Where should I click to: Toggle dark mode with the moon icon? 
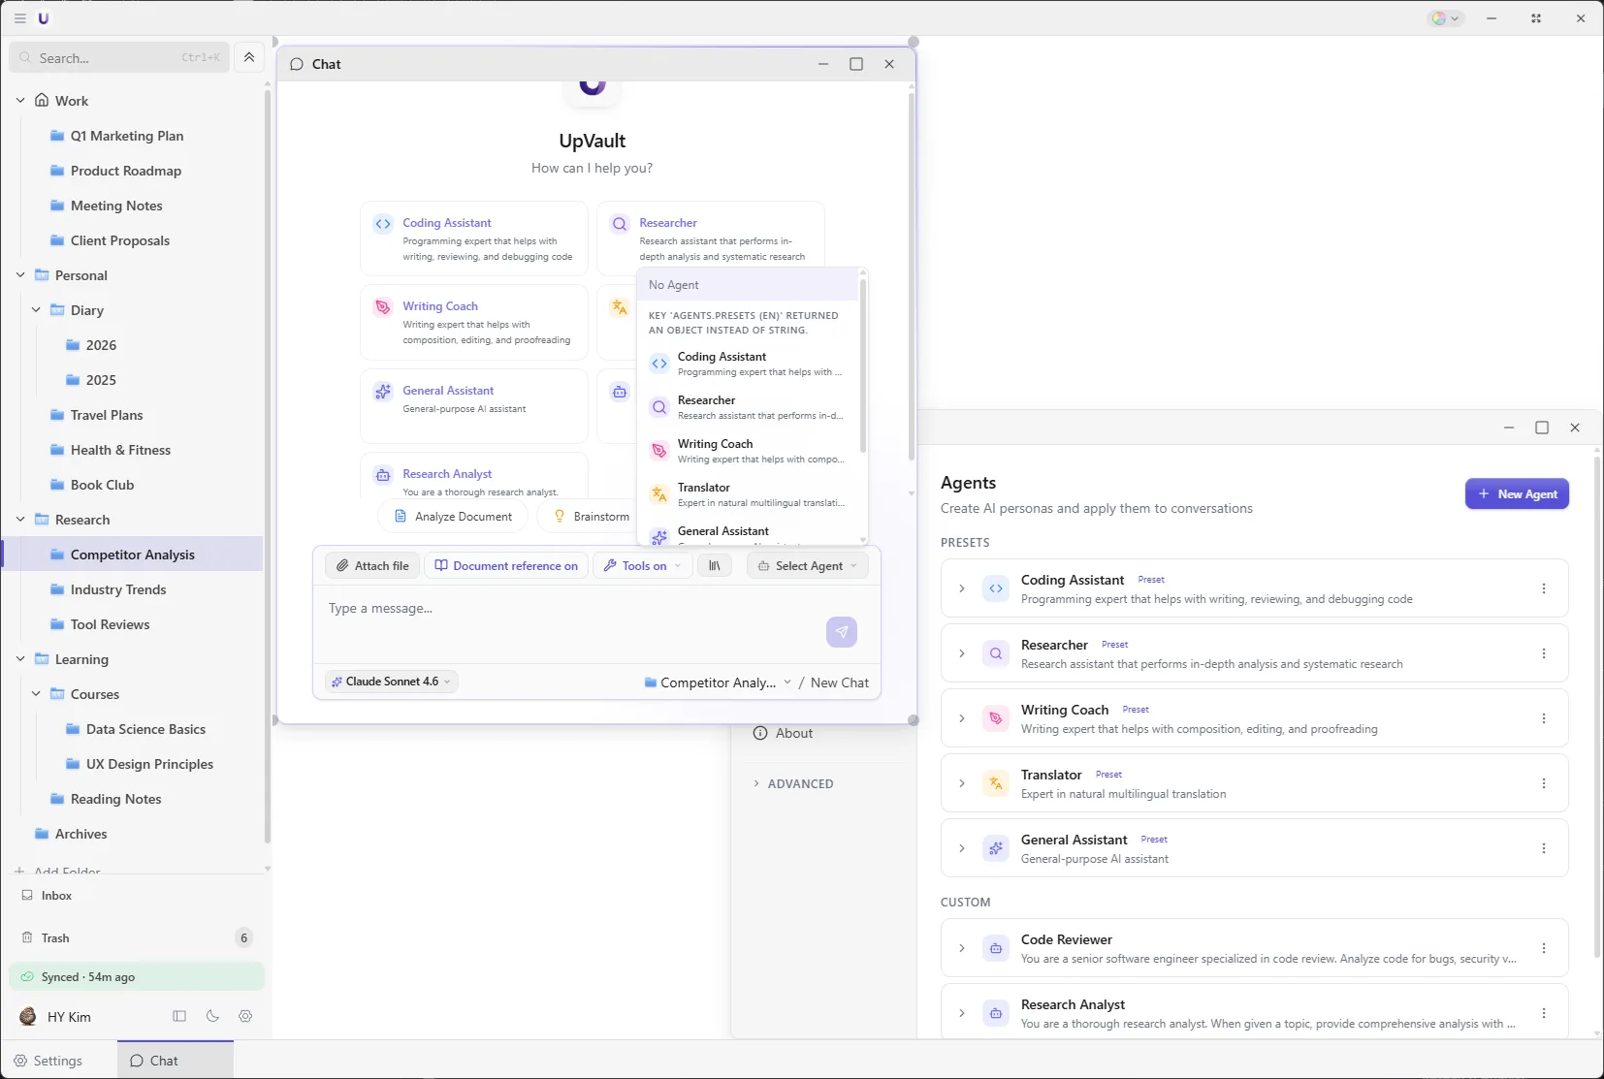[x=212, y=1016]
